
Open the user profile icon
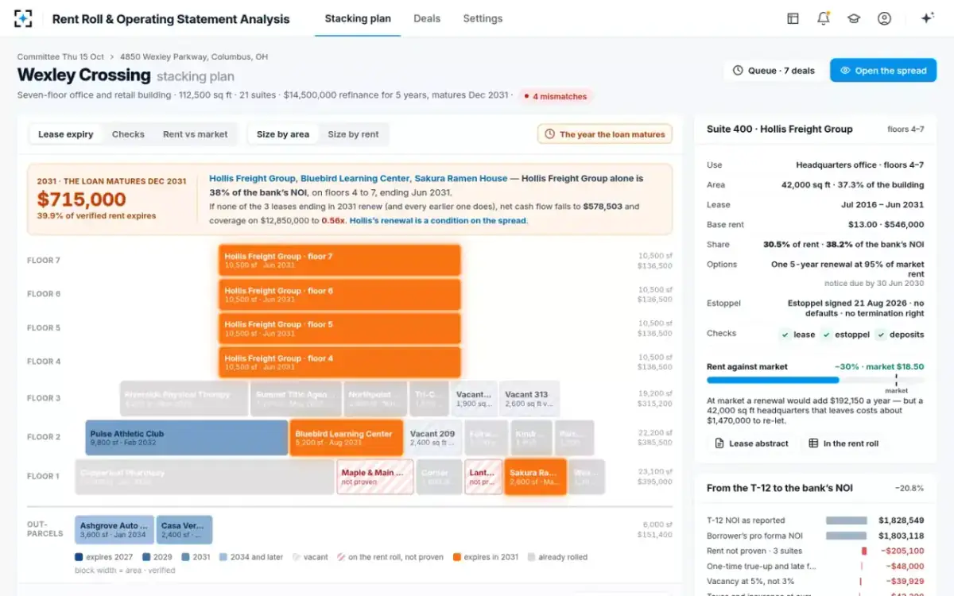[x=884, y=18]
